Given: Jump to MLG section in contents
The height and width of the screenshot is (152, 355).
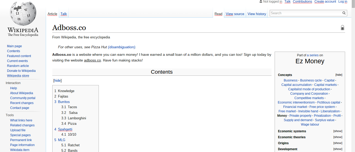Looking at the screenshot, I should (62, 140).
